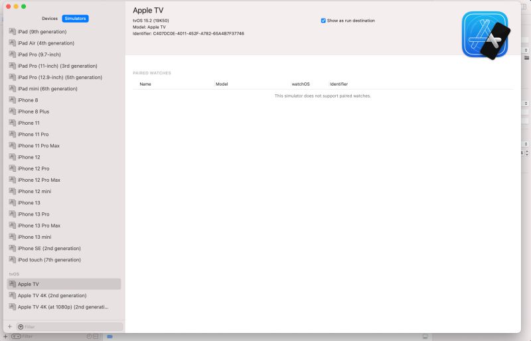Click the iPhone 11 Pro Max simulator icon
531x341 pixels.
tap(13, 145)
